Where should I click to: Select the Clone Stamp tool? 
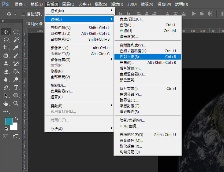(6, 64)
